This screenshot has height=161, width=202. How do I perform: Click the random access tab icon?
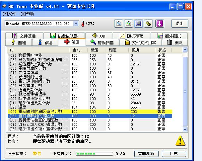(x=122, y=36)
